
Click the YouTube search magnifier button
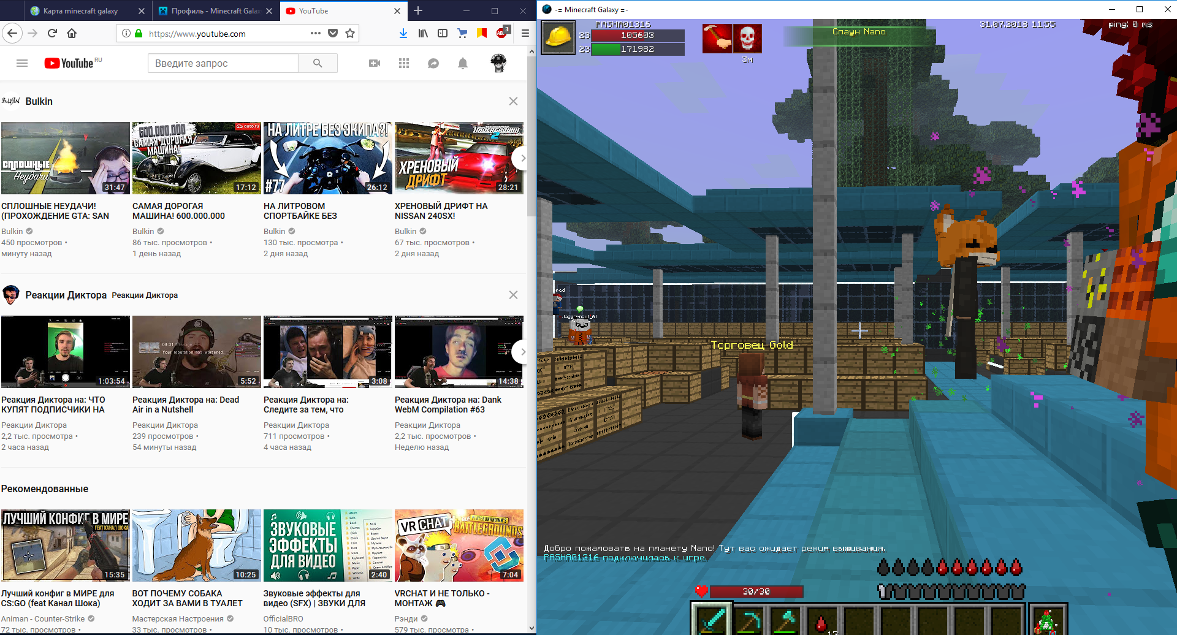tap(318, 63)
